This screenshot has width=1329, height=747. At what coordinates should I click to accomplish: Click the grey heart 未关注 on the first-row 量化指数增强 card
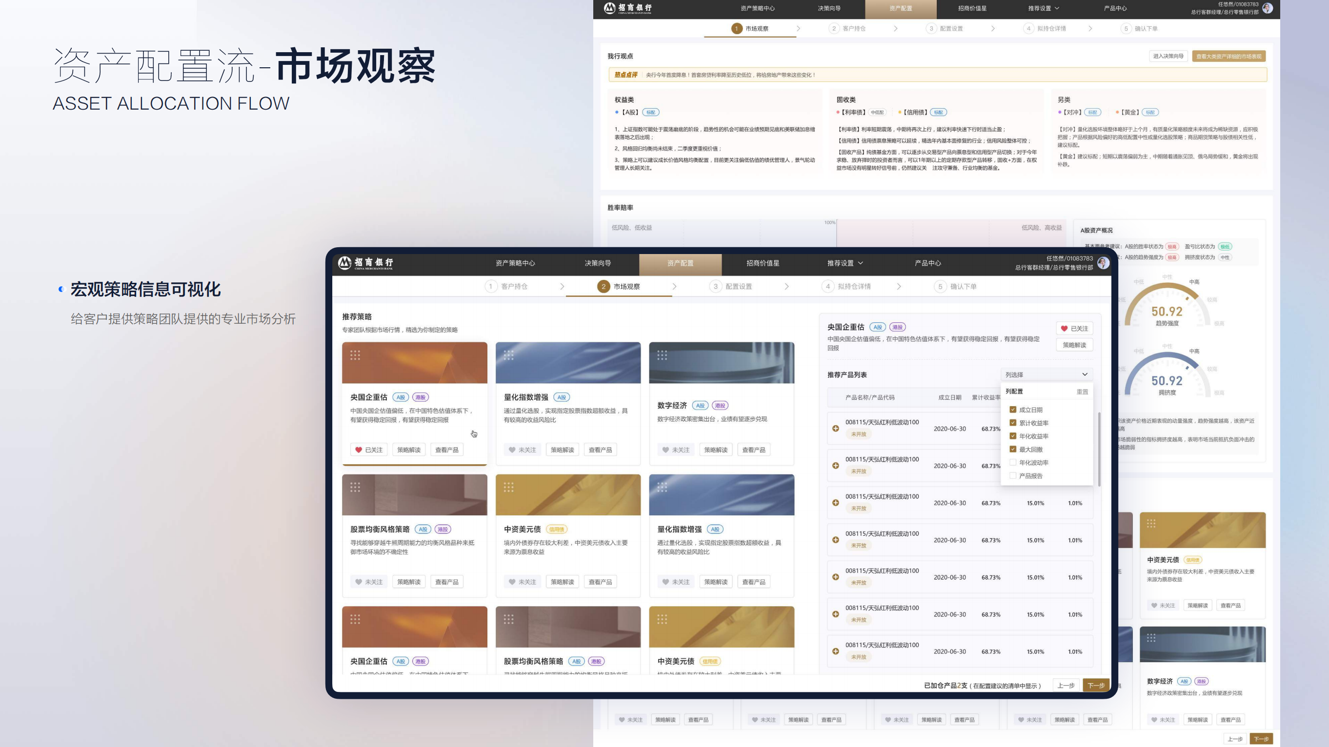pyautogui.click(x=512, y=450)
